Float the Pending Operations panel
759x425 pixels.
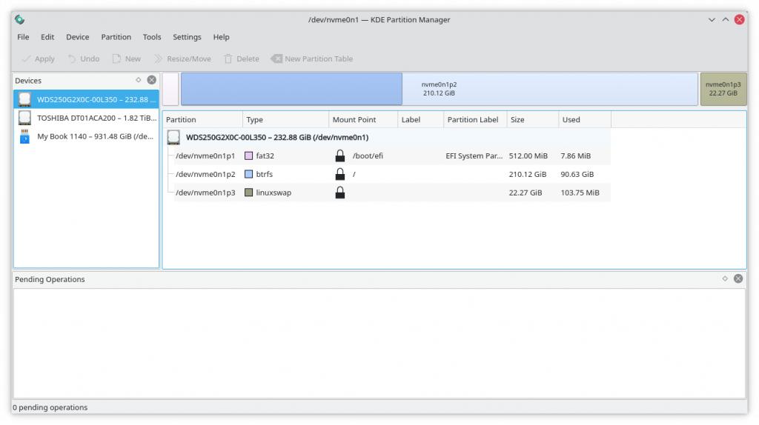click(725, 279)
